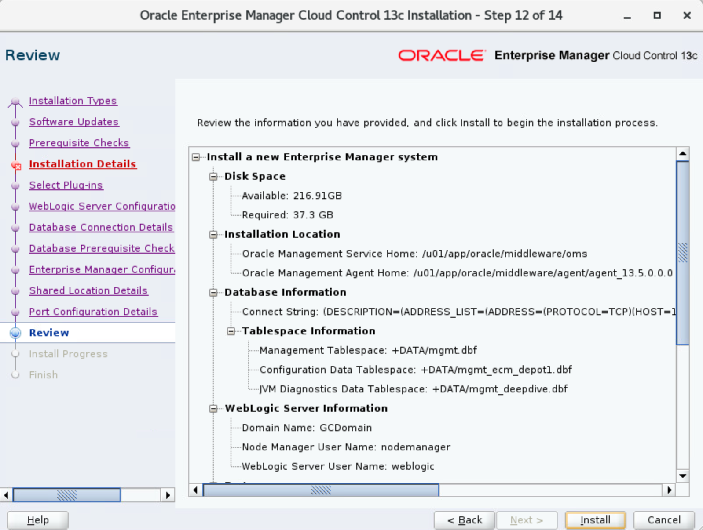Click the Review step's active bullet icon
This screenshot has width=703, height=530.
[15, 333]
